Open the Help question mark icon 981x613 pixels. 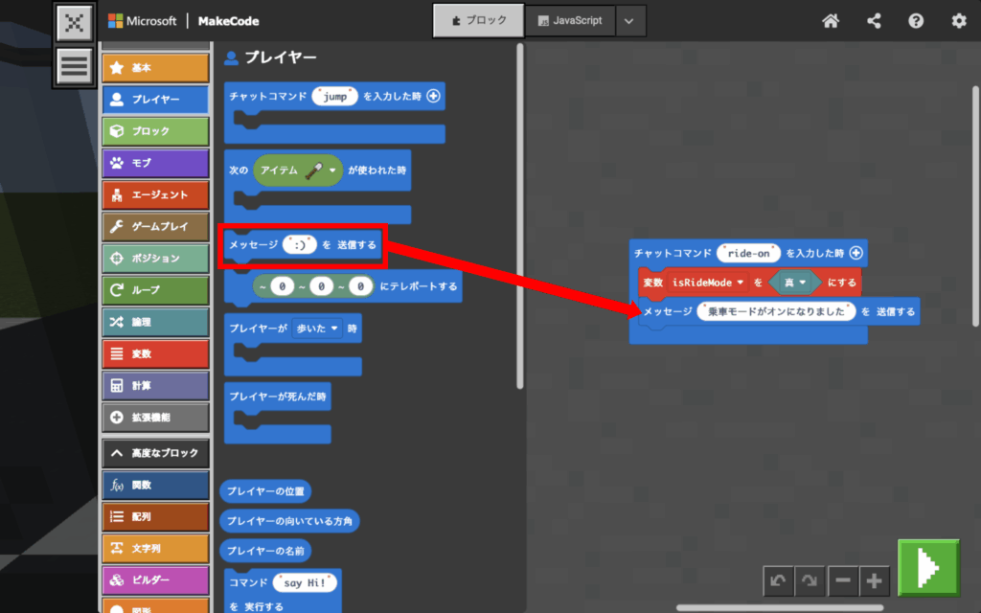(916, 21)
